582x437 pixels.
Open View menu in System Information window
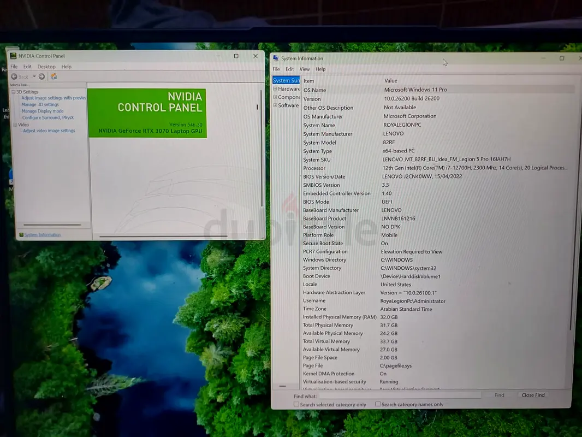point(304,69)
